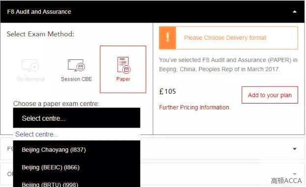306x187 pixels.
Task: Click the On demand label text
Action: point(30,79)
